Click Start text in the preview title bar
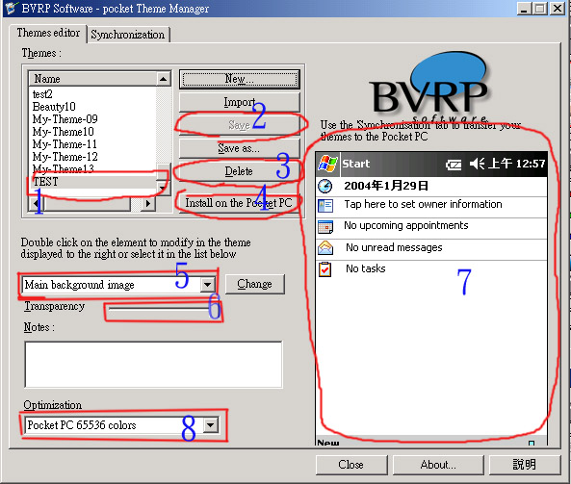The image size is (571, 484). coord(355,164)
